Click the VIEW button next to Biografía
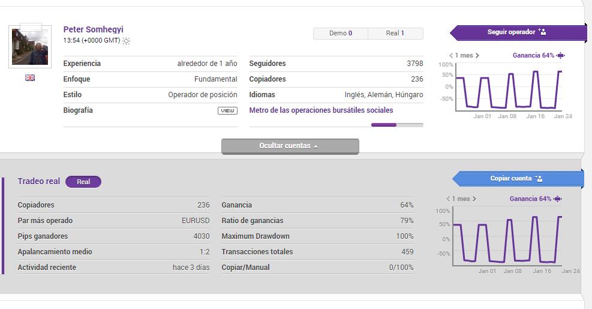The image size is (592, 309). pos(227,111)
